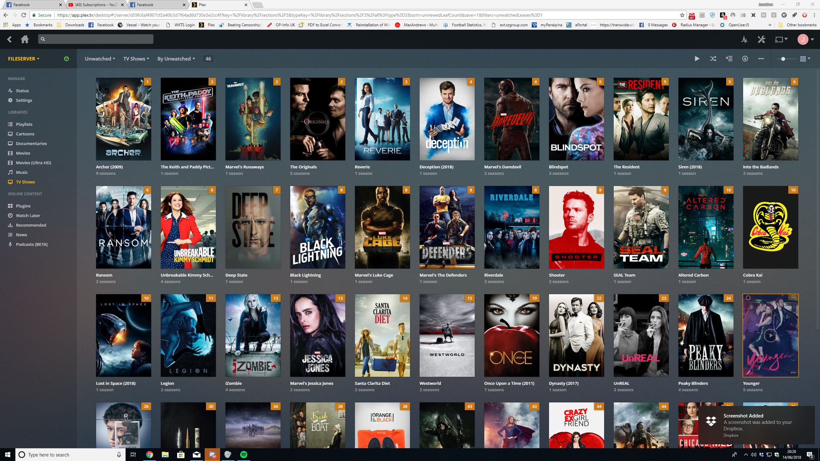Open the By Unwatched sort dropdown
This screenshot has height=461, width=820.
pos(176,59)
